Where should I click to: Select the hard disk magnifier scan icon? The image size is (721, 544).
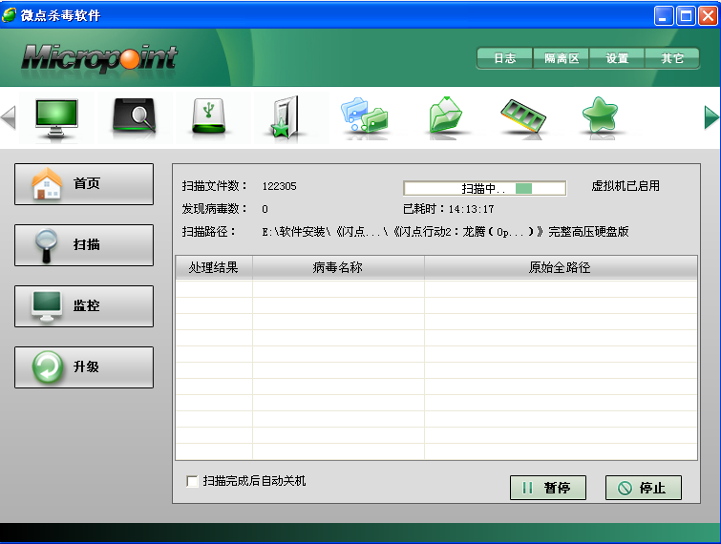135,116
